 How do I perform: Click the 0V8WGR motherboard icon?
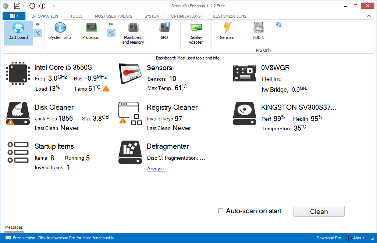pos(245,73)
